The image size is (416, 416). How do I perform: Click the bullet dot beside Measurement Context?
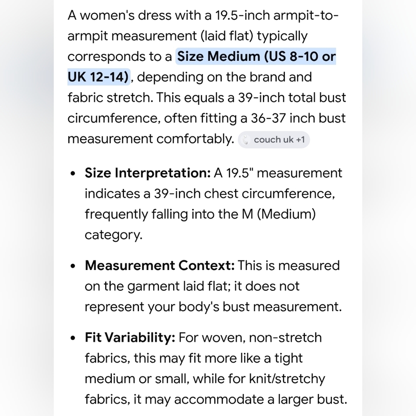(x=73, y=266)
